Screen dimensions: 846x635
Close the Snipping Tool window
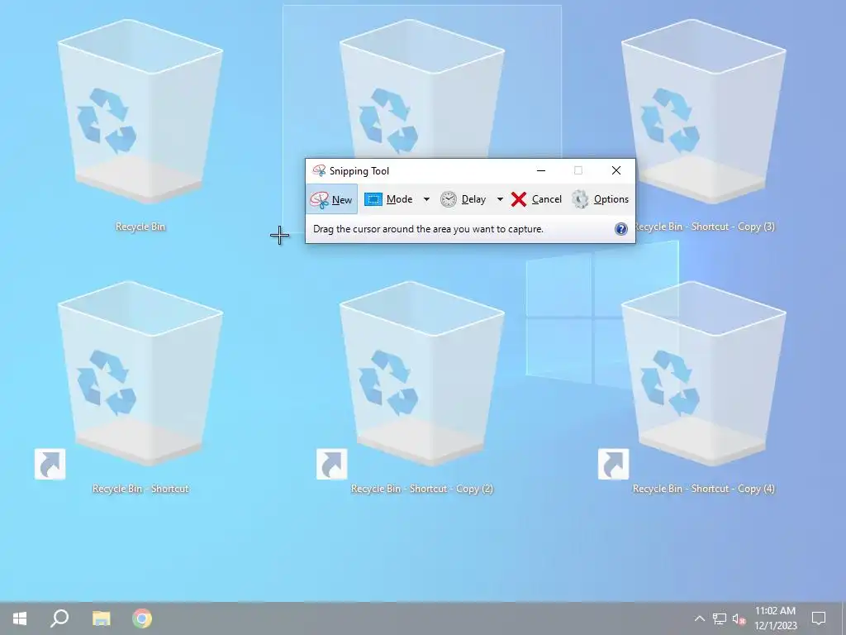pyautogui.click(x=616, y=170)
